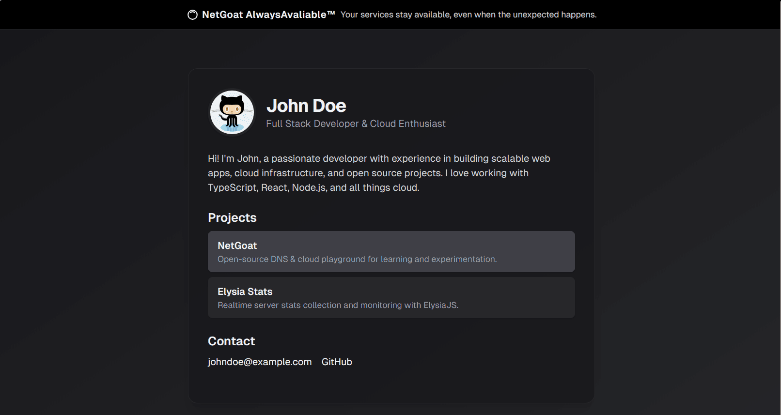Click the NetGoat AlwaysAvaliable banner title
Screen dimensions: 781x415
click(268, 15)
